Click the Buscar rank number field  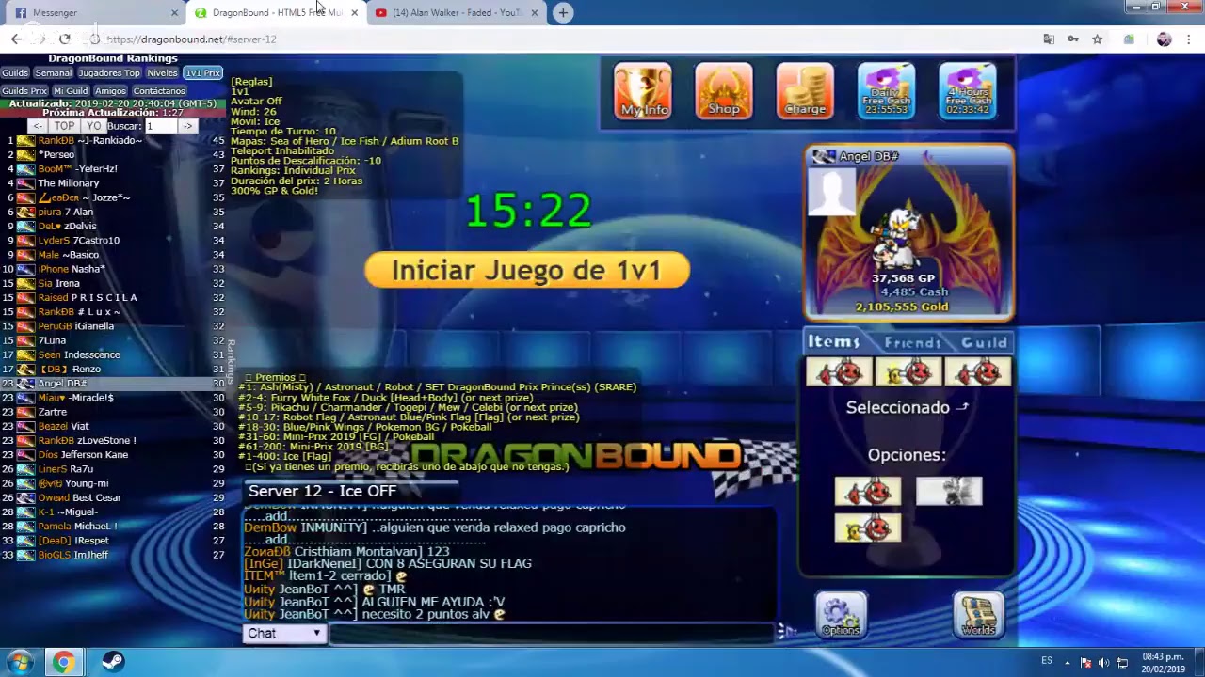[x=160, y=126]
